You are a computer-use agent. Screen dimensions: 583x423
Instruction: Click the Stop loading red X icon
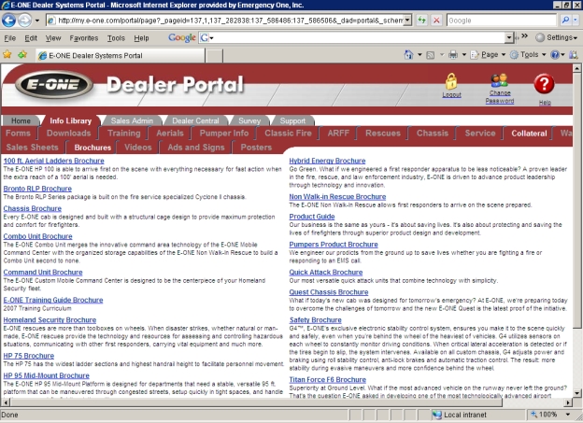[x=436, y=20]
